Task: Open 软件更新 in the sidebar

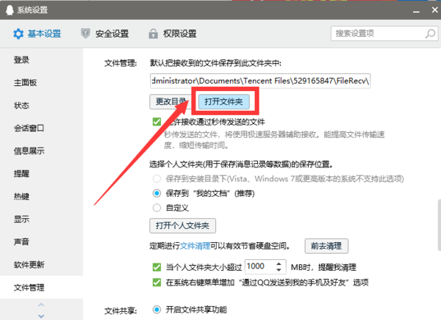Action: (29, 265)
